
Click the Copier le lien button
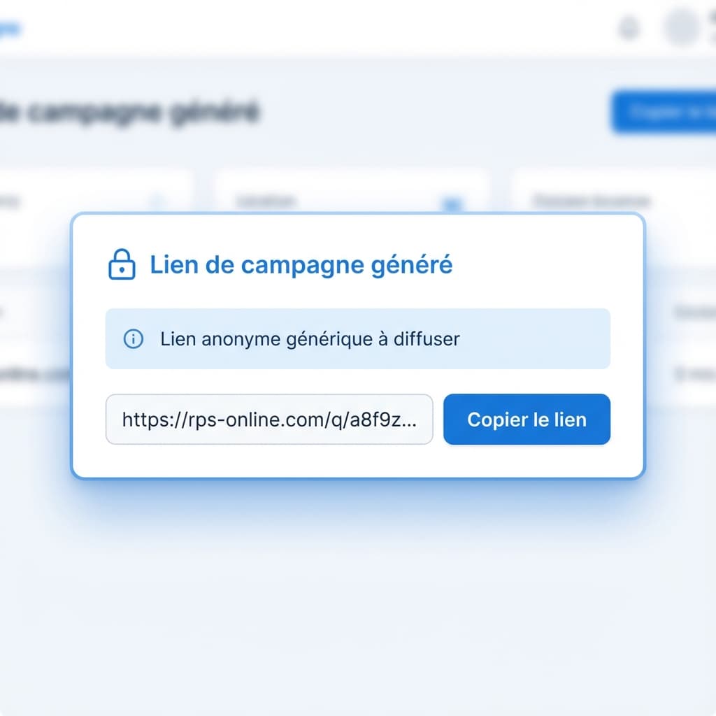click(x=527, y=420)
